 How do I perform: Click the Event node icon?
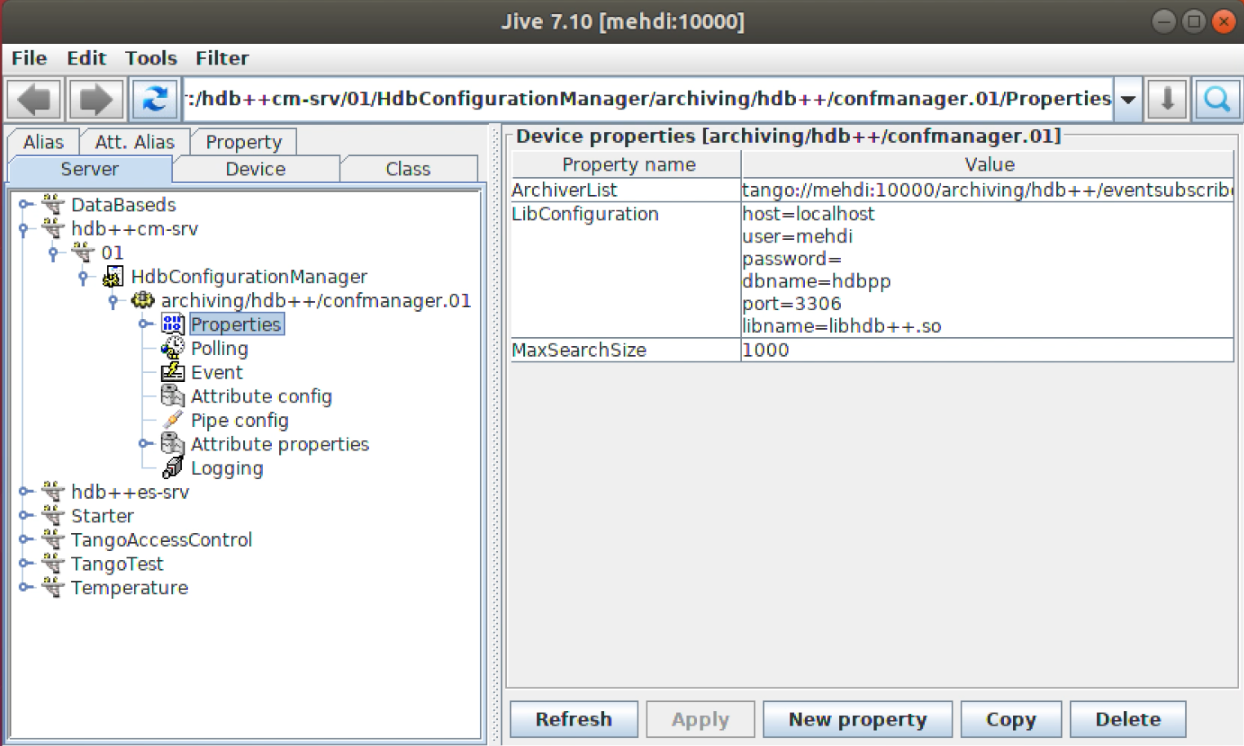coord(172,372)
